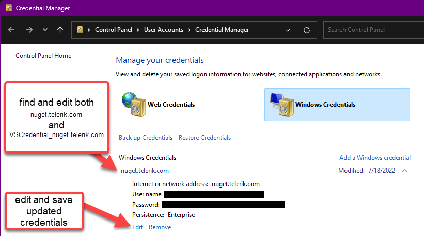
Task: Click the Back navigation arrow
Action: (11, 30)
